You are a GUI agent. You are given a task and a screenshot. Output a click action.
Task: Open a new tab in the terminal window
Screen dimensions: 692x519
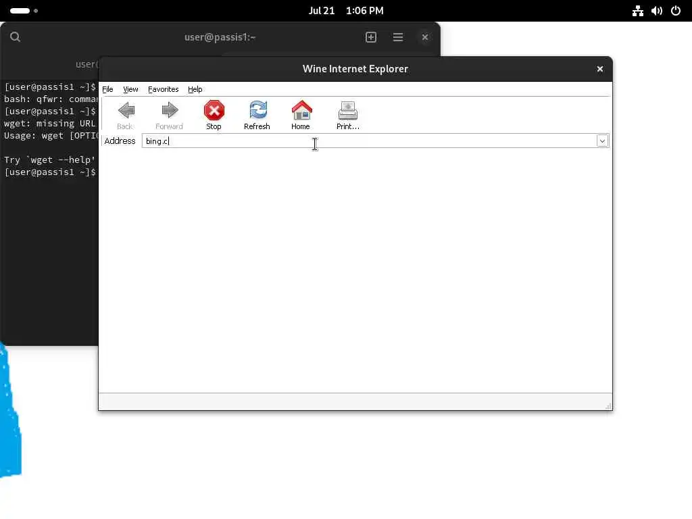click(371, 37)
